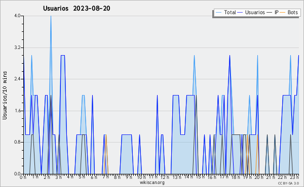
Task: Click the x-axis label '2 h'
Action: 47,177
